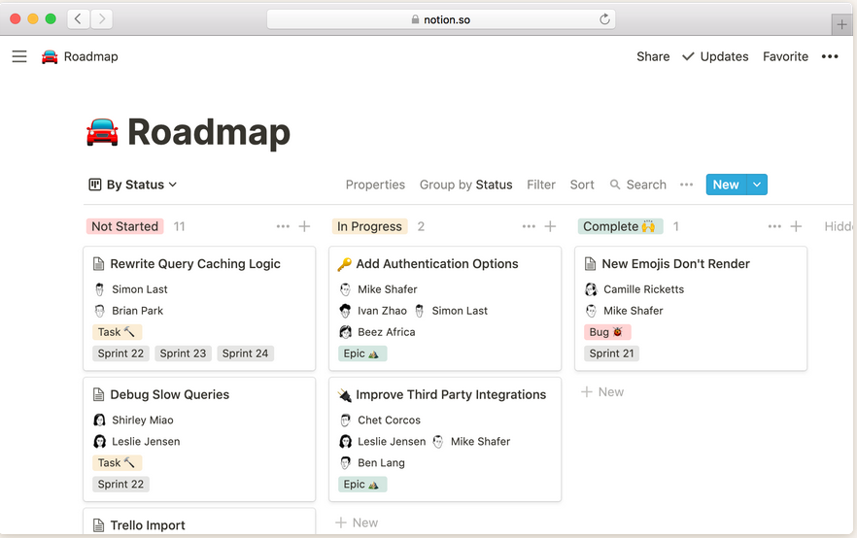Add a card to Not Started column
857x538 pixels.
click(x=304, y=226)
